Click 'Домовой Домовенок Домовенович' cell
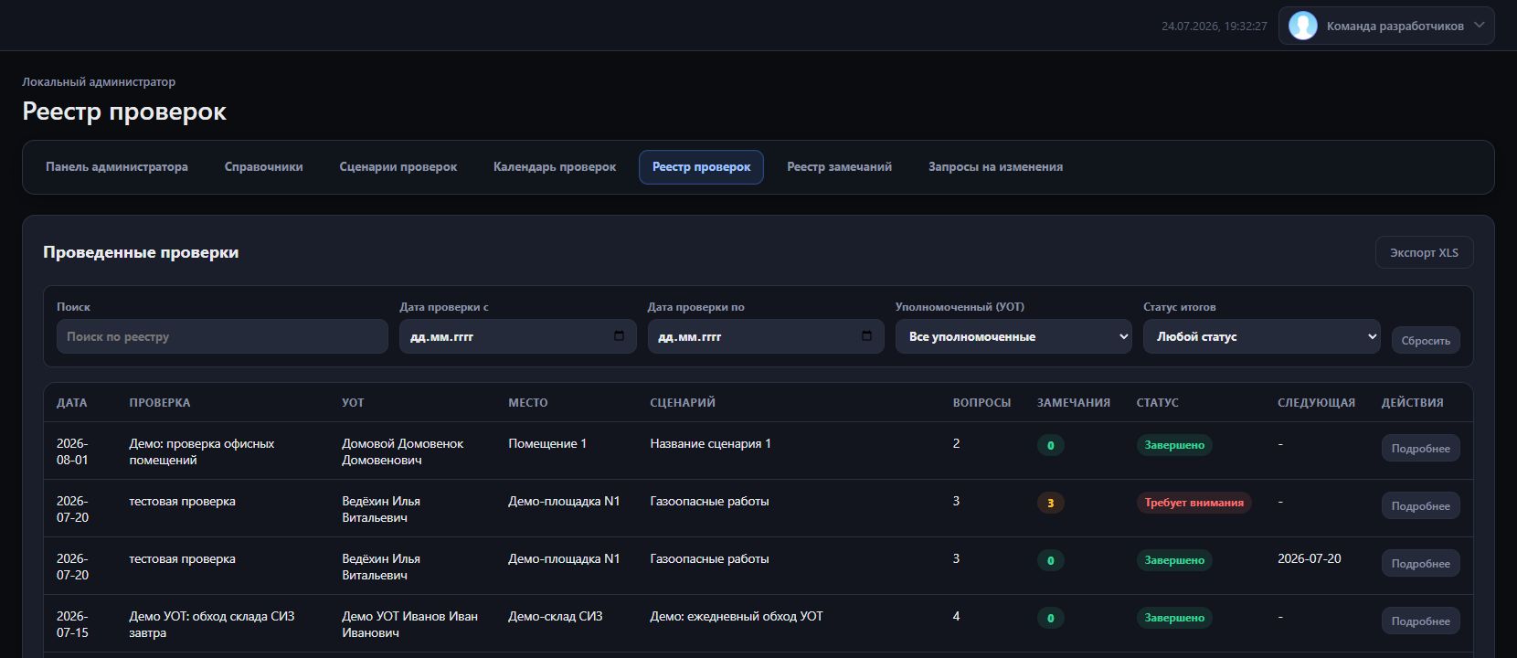This screenshot has width=1517, height=658. (x=403, y=451)
